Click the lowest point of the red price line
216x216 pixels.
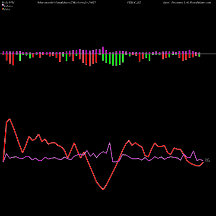pos(103,190)
